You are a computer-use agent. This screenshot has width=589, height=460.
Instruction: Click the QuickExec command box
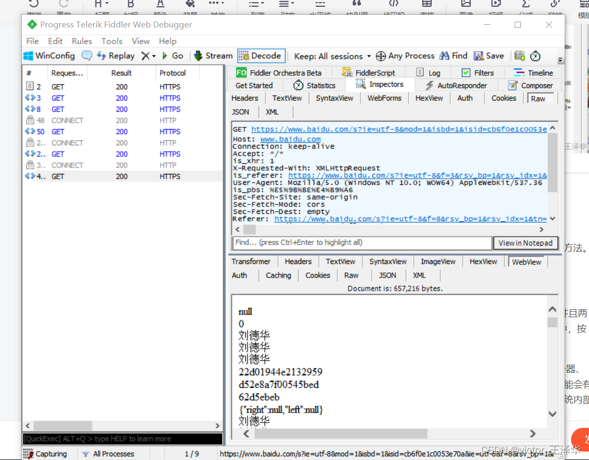pos(122,438)
